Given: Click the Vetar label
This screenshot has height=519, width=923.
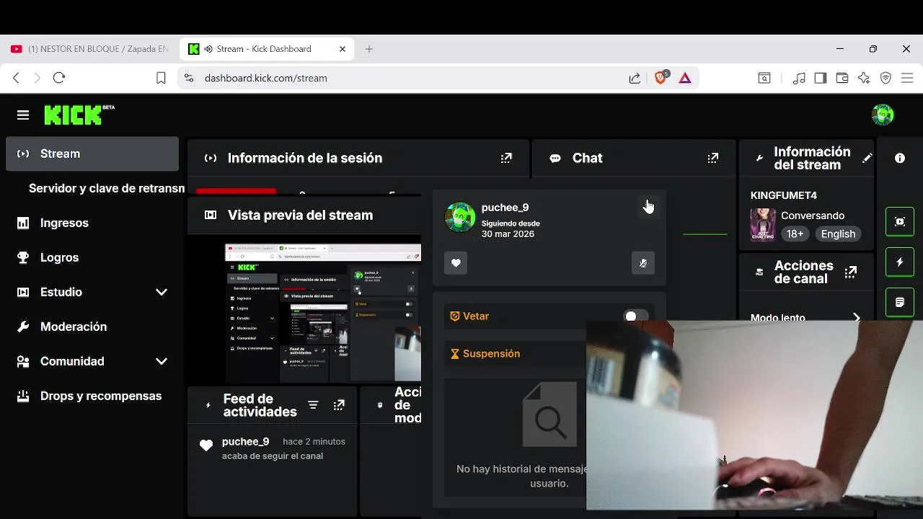Looking at the screenshot, I should [476, 316].
